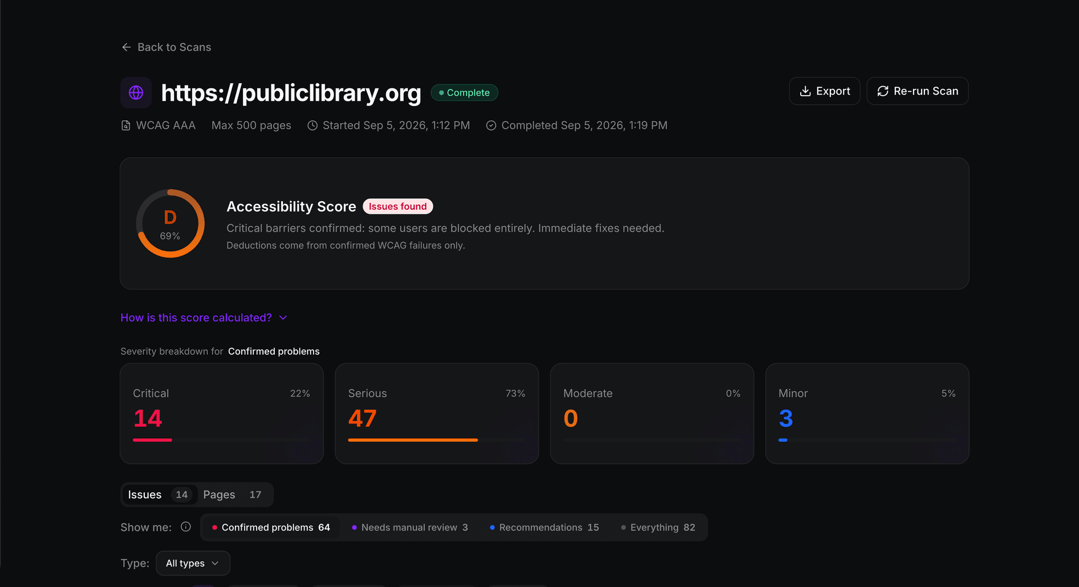Screen dimensions: 1079x587
Task: Click the chevron beside score calculation link
Action: click(283, 317)
